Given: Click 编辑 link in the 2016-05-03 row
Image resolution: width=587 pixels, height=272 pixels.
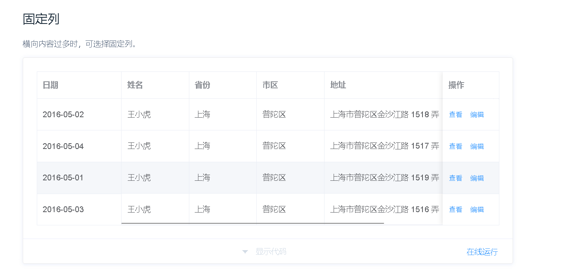Looking at the screenshot, I should 477,209.
